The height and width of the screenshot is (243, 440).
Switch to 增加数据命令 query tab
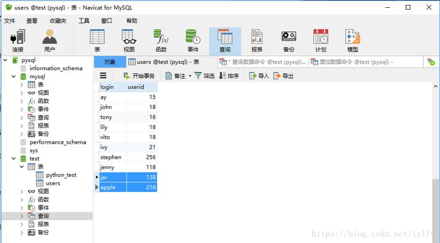[x=352, y=62]
